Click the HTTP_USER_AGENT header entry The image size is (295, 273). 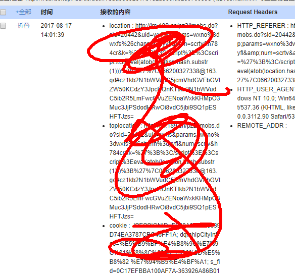pos(266,89)
